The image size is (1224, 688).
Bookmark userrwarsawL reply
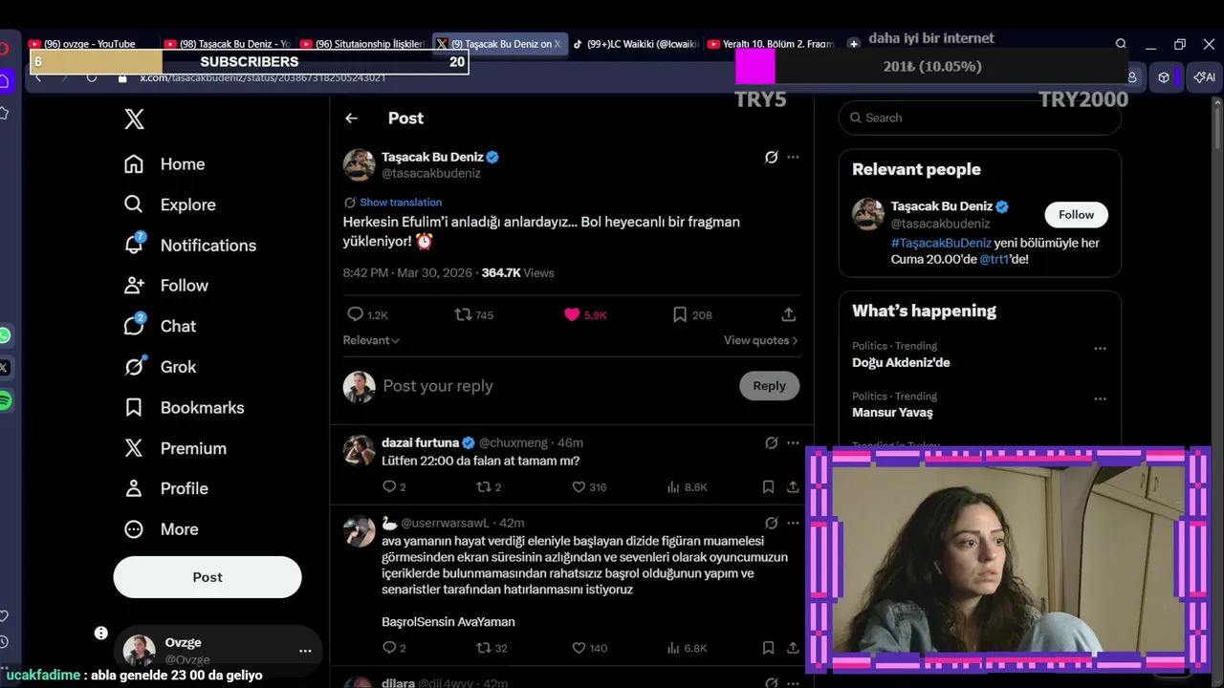768,648
